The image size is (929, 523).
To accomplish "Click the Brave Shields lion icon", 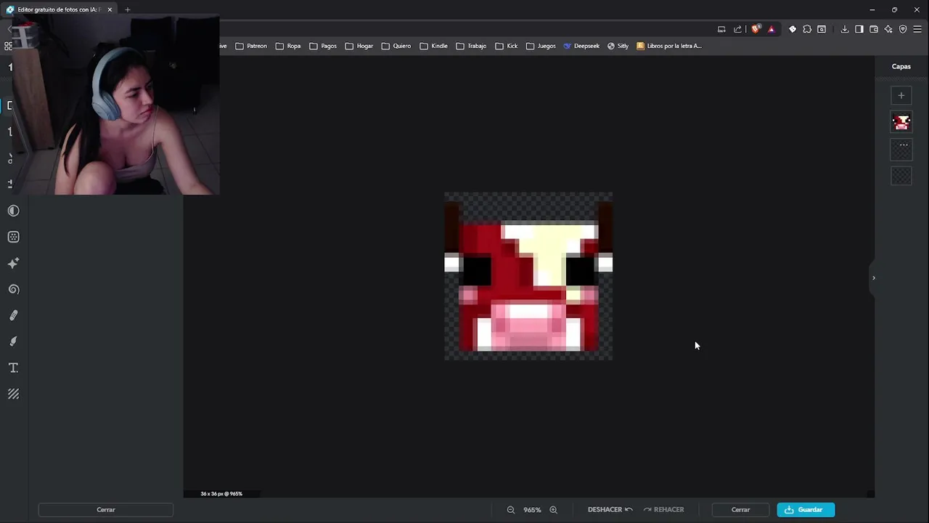I will 756,29.
